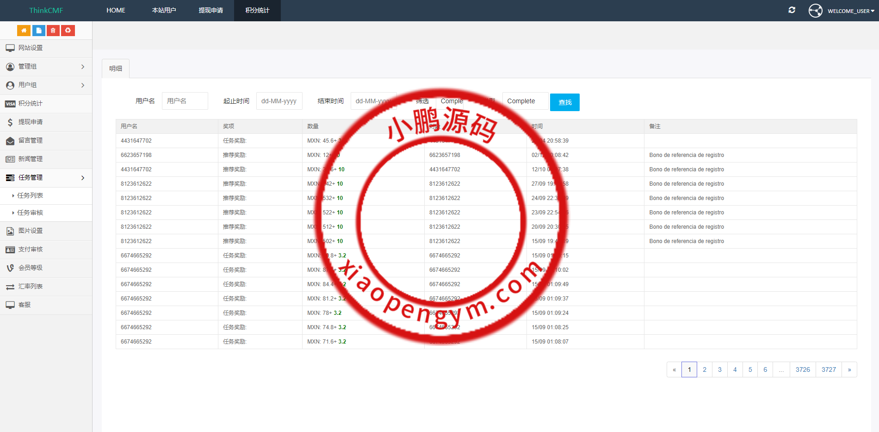Image resolution: width=879 pixels, height=432 pixels.
Task: Click the 用户名 input field
Action: [x=185, y=101]
